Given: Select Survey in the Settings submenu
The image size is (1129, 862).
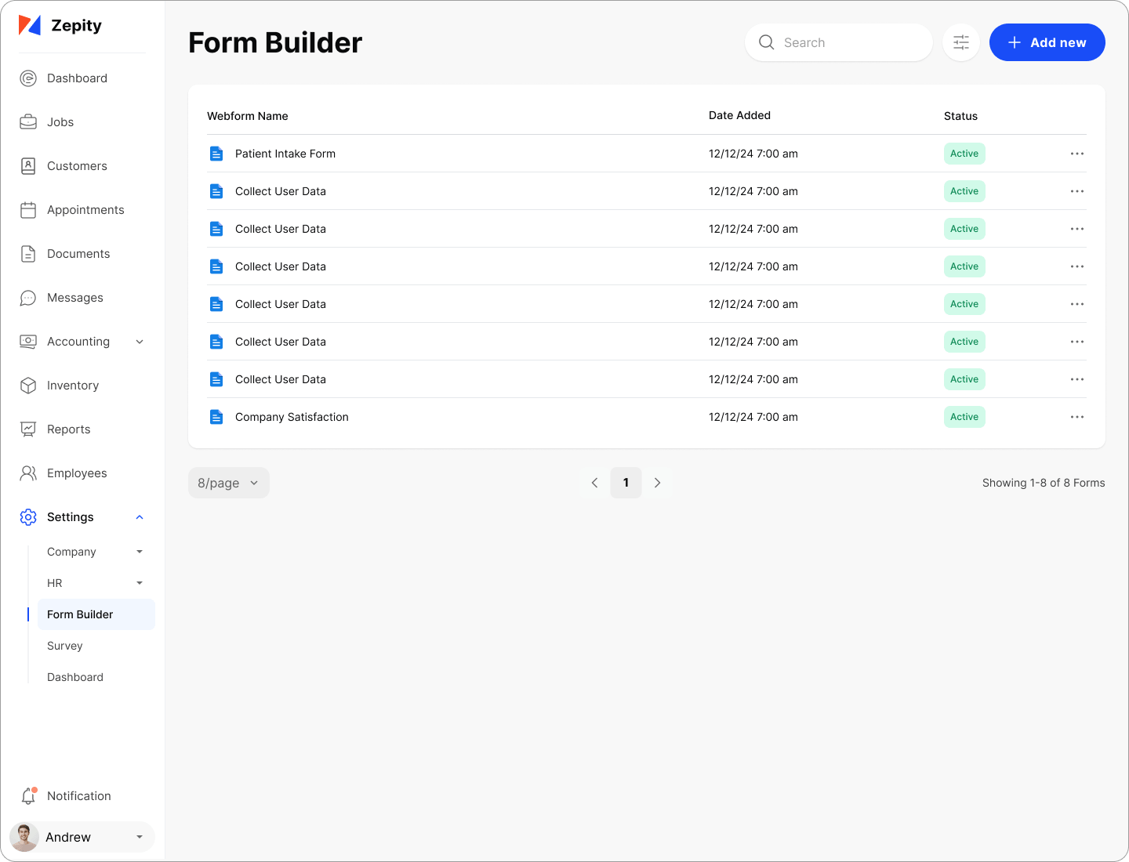Looking at the screenshot, I should click(x=65, y=646).
